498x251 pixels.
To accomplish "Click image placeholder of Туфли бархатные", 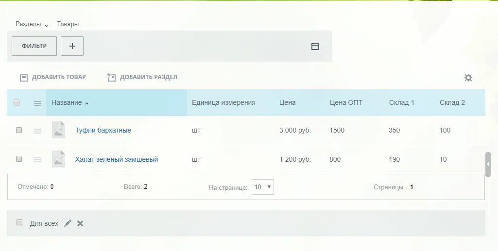I will click(x=58, y=130).
